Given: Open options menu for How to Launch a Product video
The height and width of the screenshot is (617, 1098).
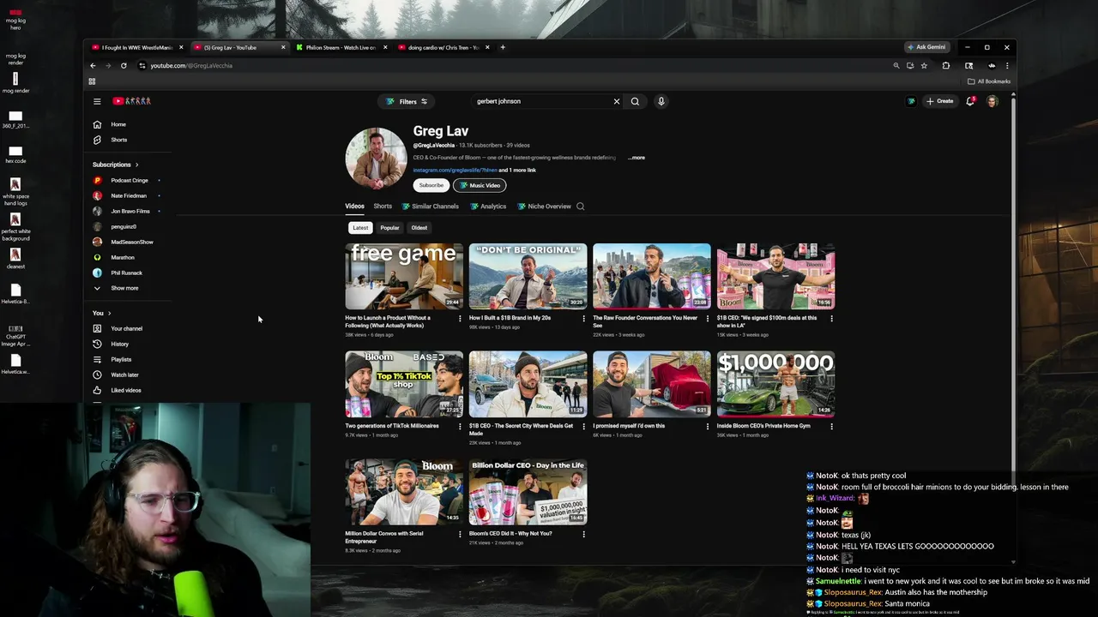Looking at the screenshot, I should point(460,318).
